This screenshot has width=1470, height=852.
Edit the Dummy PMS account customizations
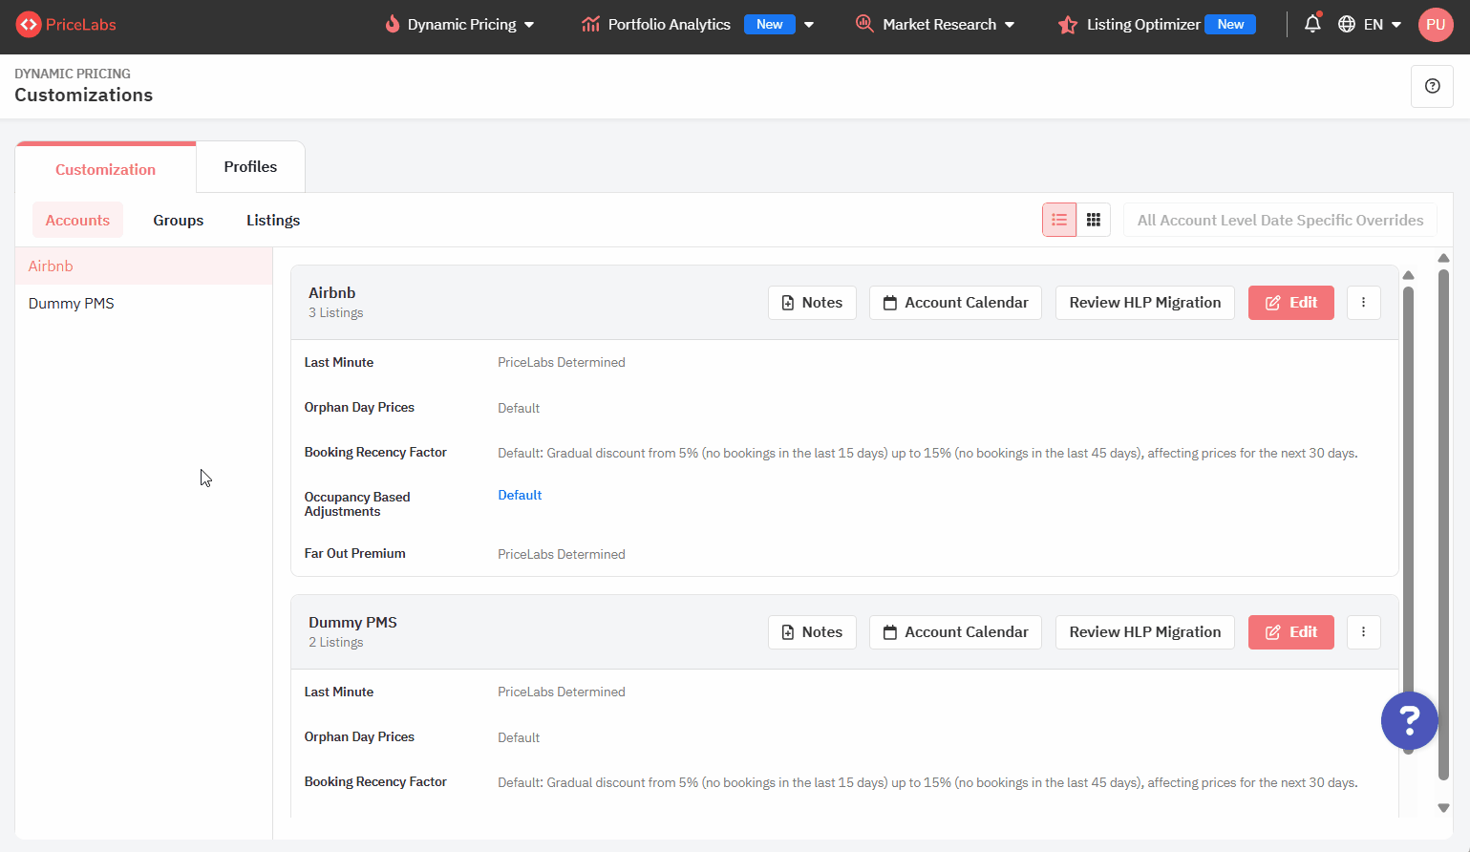(1291, 632)
